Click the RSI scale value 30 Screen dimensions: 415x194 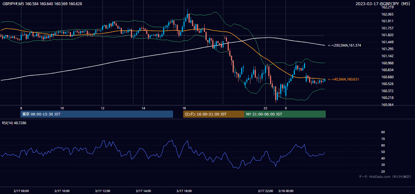(x=383, y=165)
